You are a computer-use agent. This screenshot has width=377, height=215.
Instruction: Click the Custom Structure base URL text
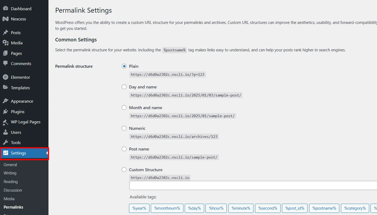tap(160, 178)
